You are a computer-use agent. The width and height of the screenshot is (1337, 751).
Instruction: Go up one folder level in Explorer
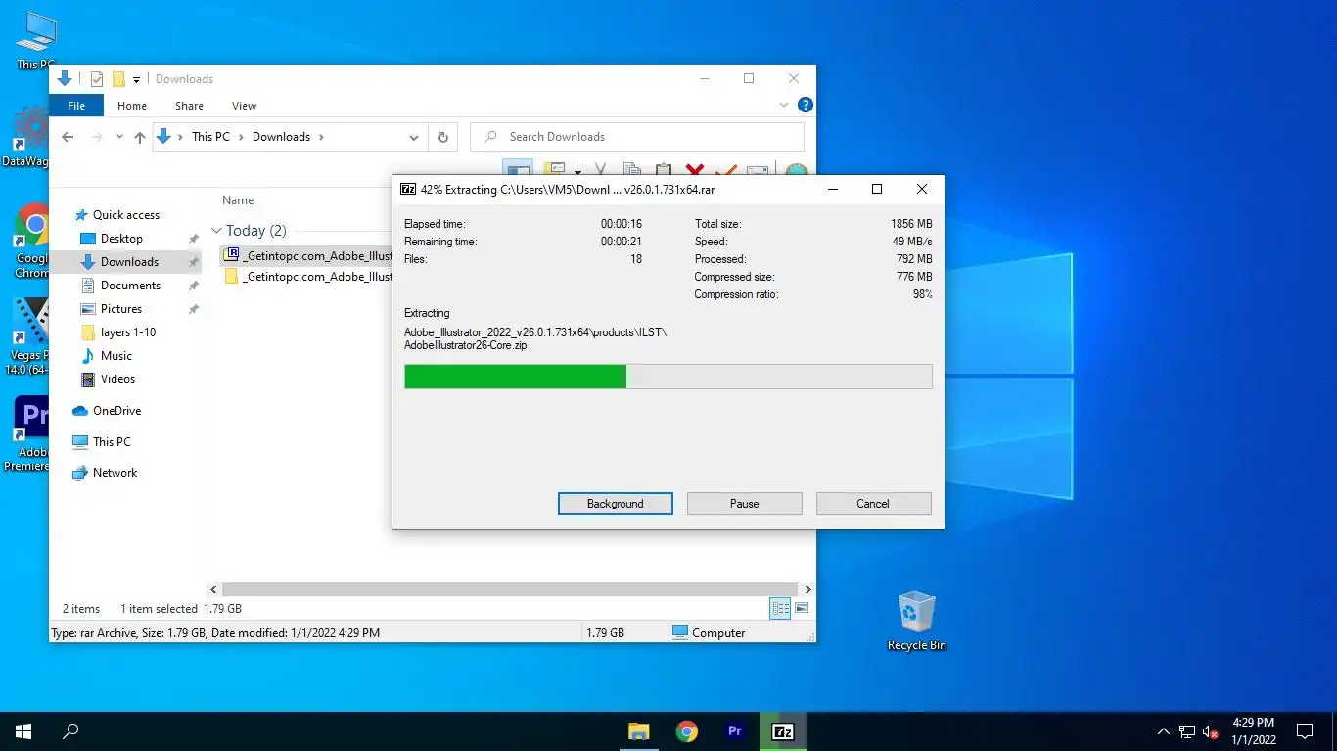139,137
